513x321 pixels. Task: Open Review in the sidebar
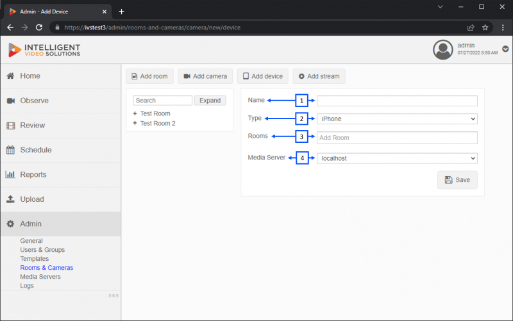[60, 126]
